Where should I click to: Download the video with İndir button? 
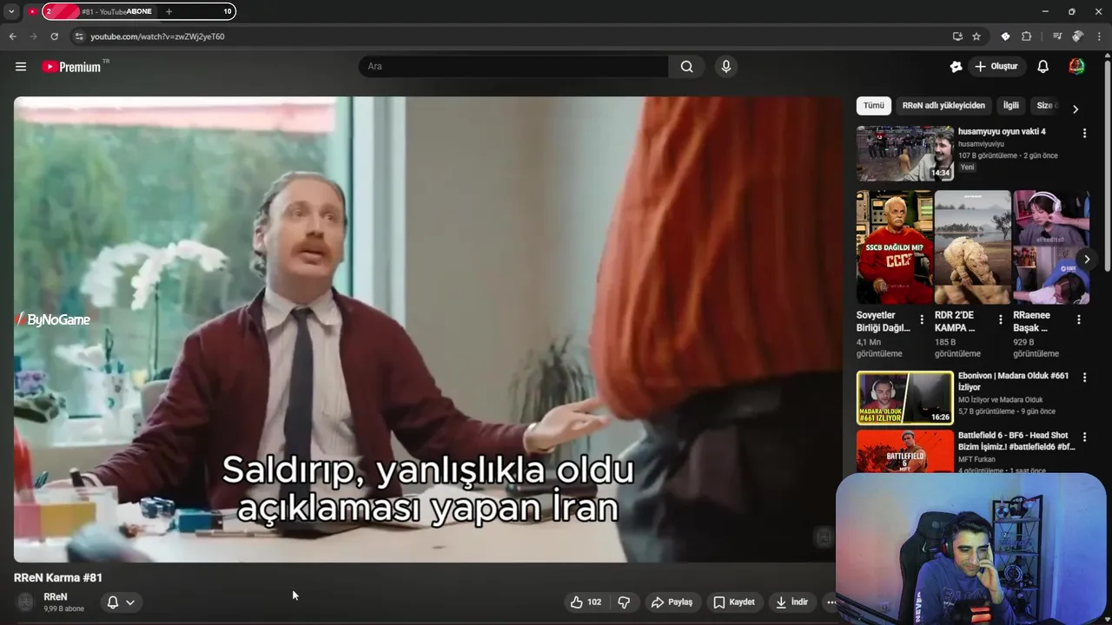pyautogui.click(x=791, y=602)
